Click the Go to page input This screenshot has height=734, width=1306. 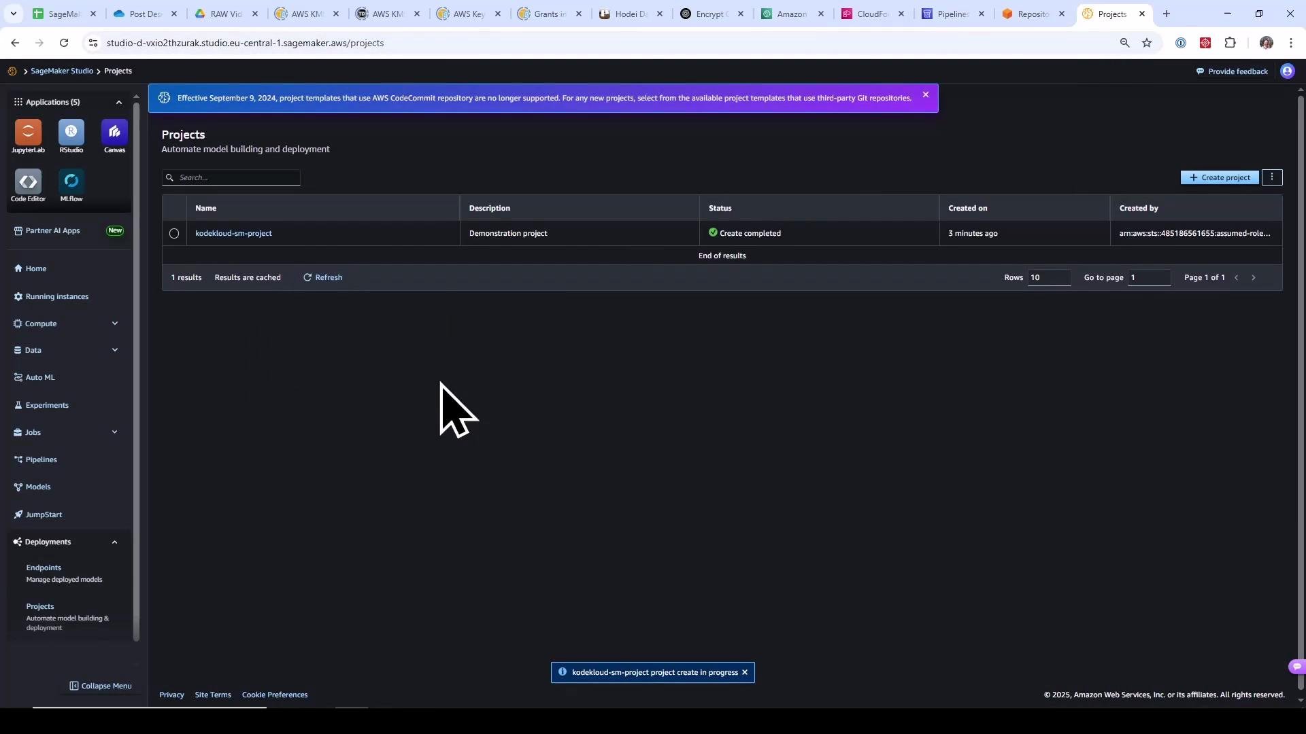tap(1149, 277)
